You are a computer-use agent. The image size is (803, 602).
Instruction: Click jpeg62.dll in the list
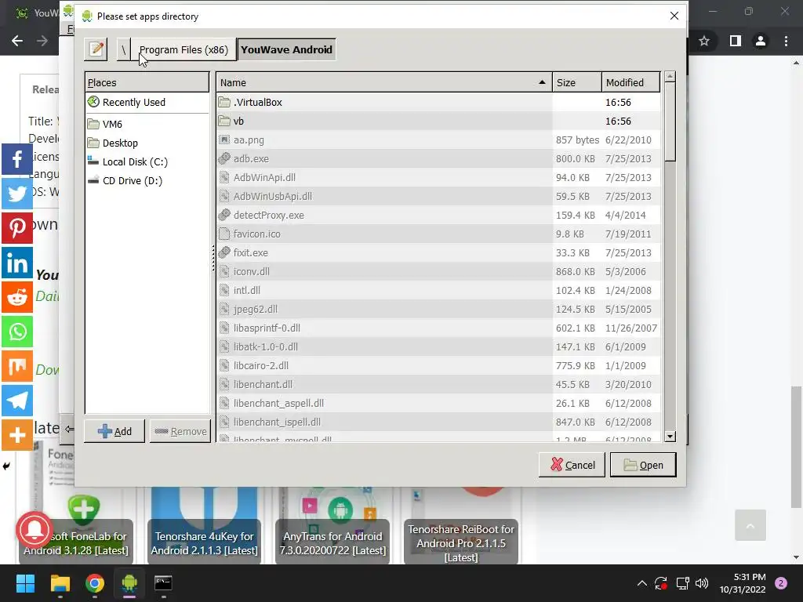pos(438,309)
